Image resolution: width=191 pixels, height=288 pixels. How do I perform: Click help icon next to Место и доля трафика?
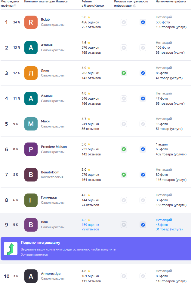(x=15, y=6)
